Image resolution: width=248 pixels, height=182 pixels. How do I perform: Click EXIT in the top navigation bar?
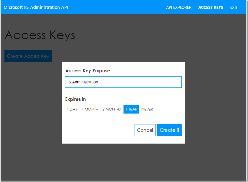pos(234,7)
